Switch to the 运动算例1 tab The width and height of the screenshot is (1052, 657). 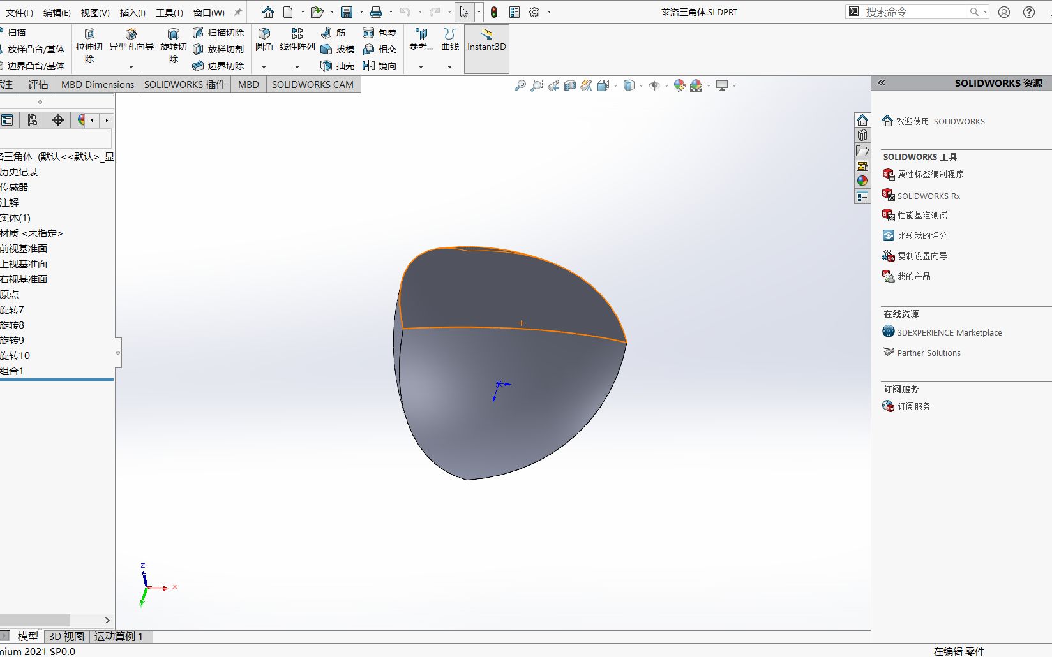(x=119, y=636)
